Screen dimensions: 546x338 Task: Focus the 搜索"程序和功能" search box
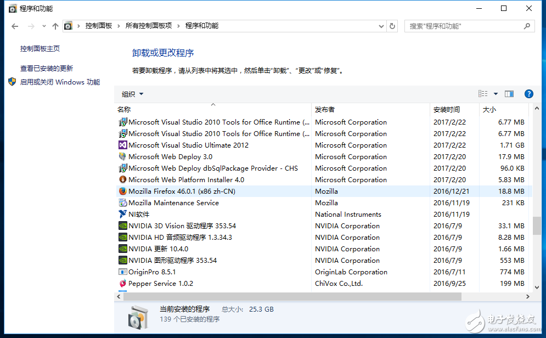(x=469, y=26)
